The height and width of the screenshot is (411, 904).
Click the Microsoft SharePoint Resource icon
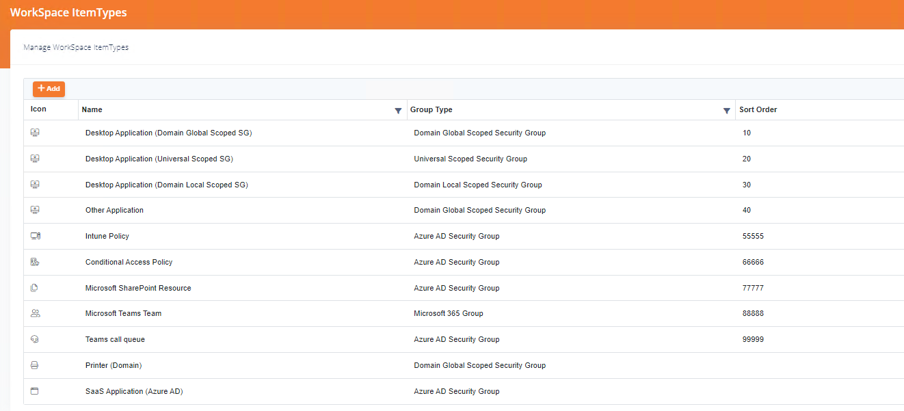point(35,288)
